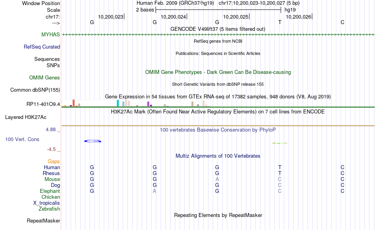Select the Dog alignment row label
The height and width of the screenshot is (230, 375).
pos(55,185)
